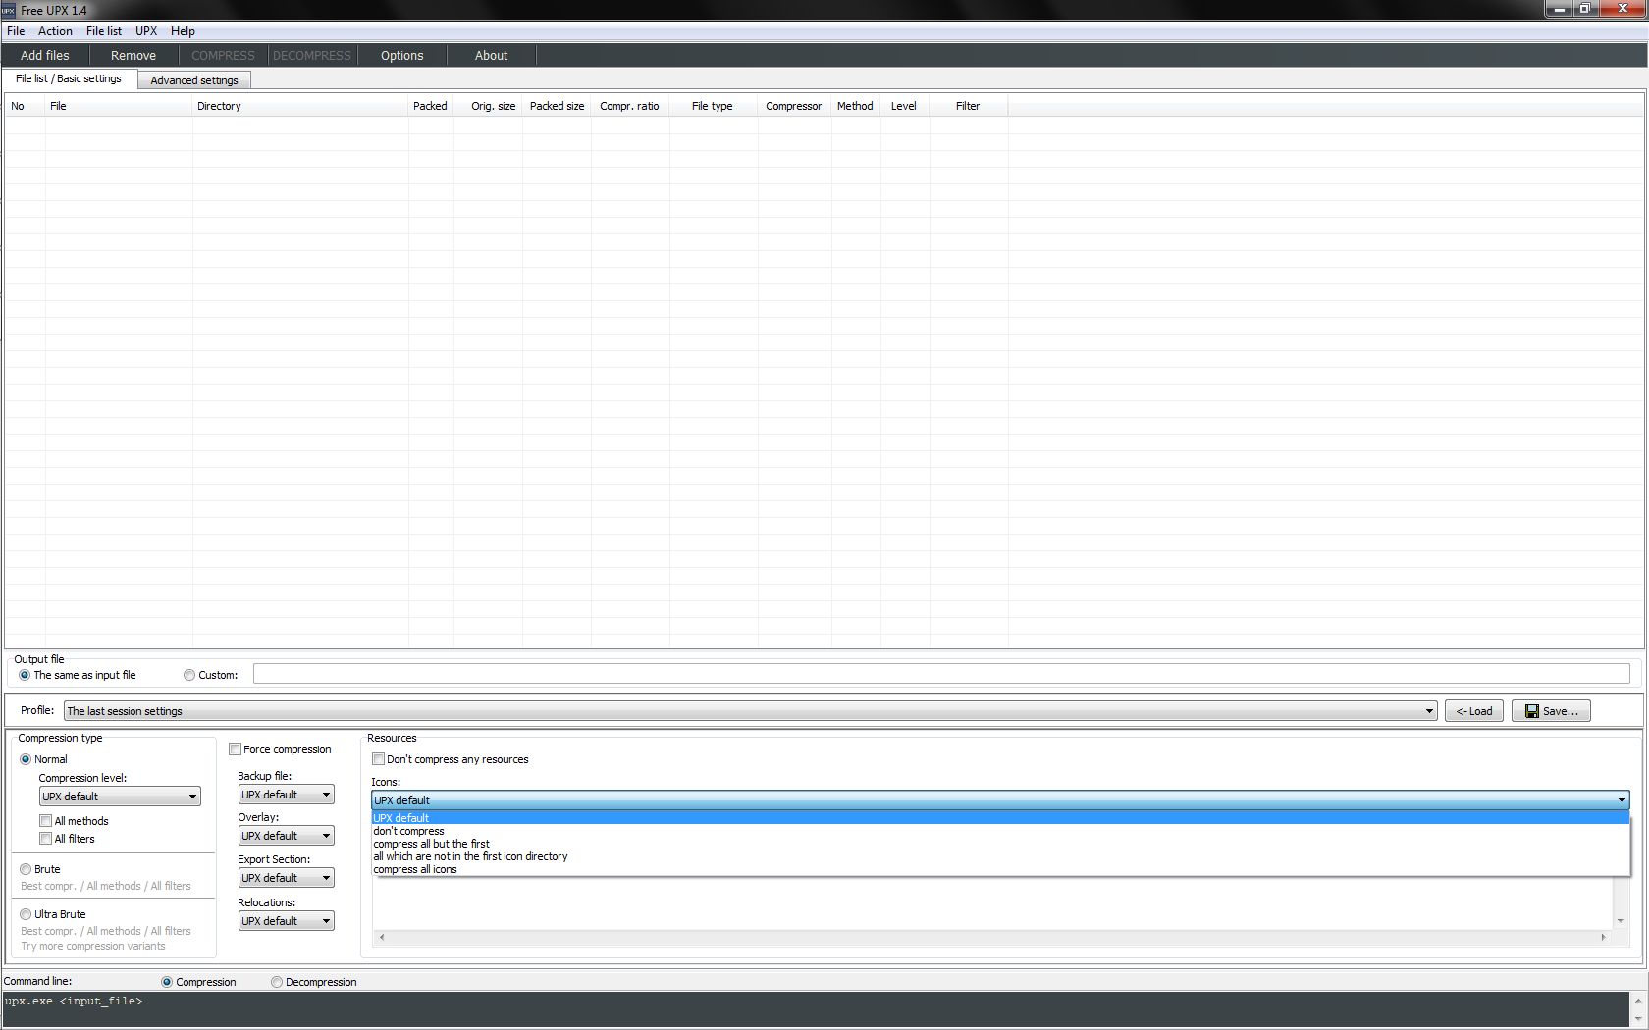Screen dimensions: 1649x1030
Task: Select the Compression command line radio
Action: pos(199,982)
